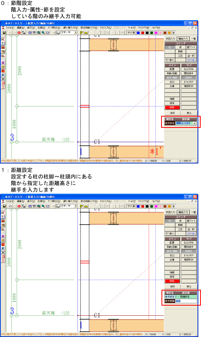The image size is (201, 337).
Task: Open the 文字:中 dropdown in upper window toolbar
Action: (76, 33)
